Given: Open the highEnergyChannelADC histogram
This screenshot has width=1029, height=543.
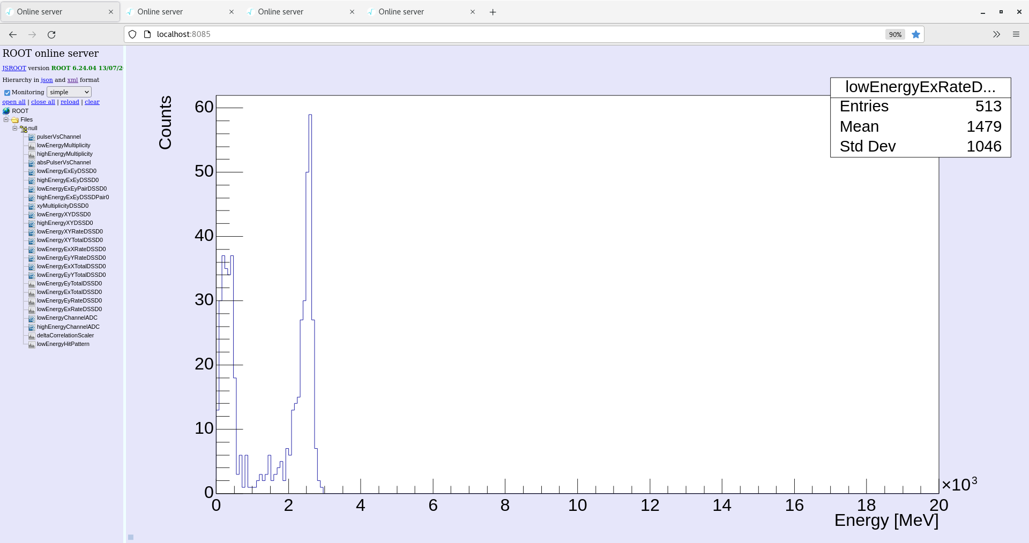Looking at the screenshot, I should (x=68, y=327).
